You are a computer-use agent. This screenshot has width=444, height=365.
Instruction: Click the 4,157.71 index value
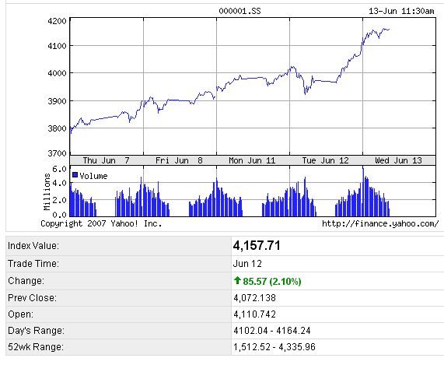pos(257,245)
